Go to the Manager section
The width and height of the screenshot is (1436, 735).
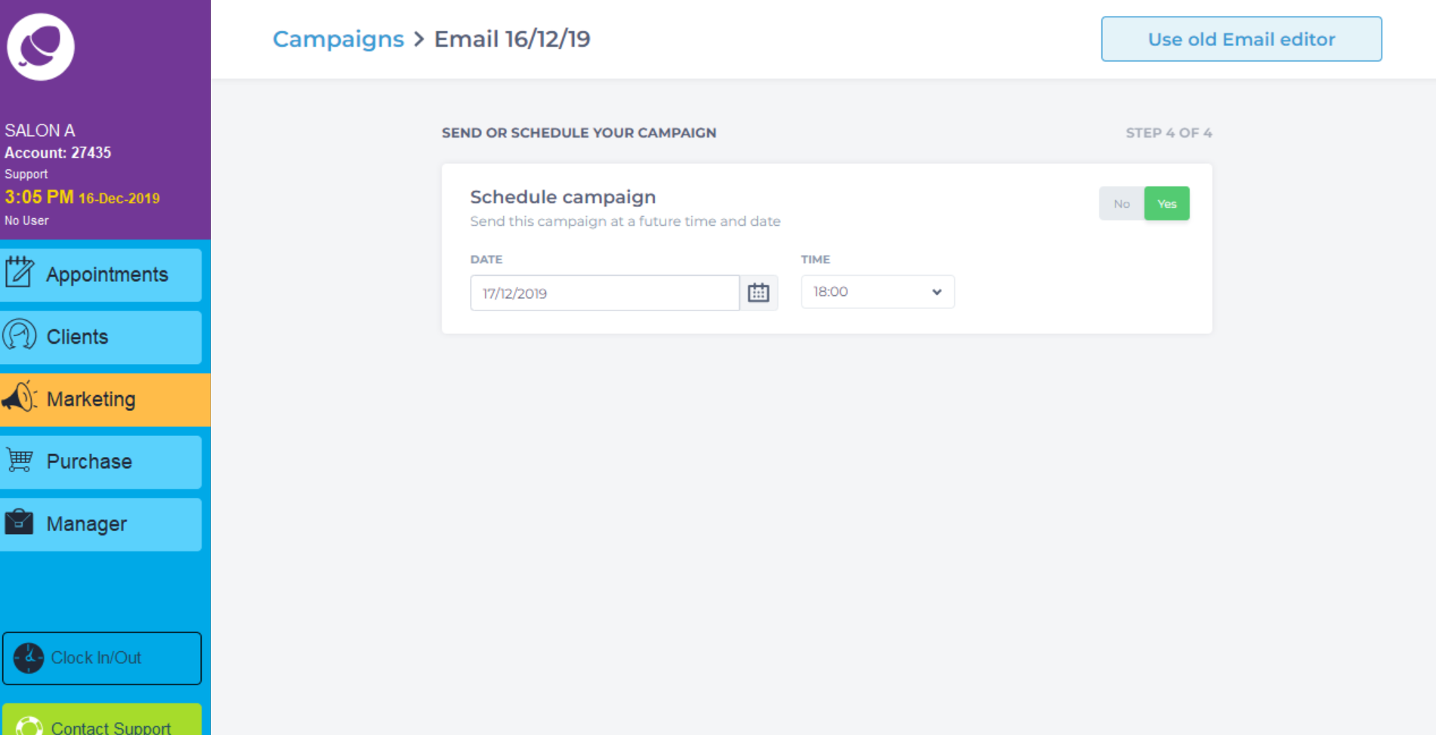click(x=101, y=524)
